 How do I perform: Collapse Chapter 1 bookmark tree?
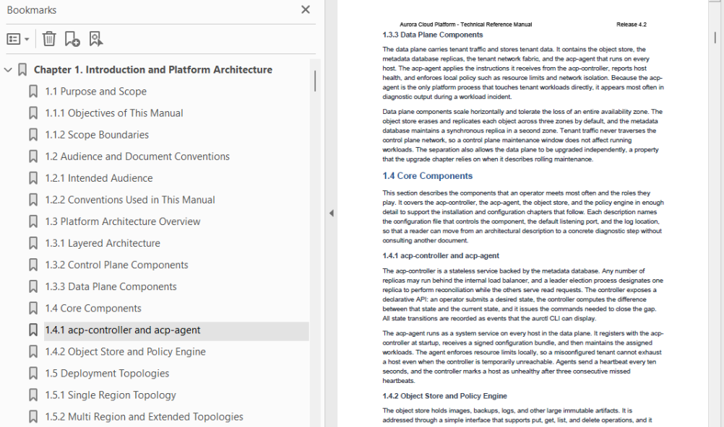point(8,70)
